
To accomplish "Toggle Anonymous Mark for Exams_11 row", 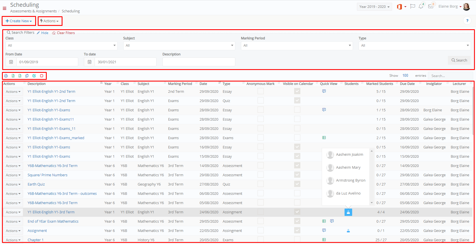I will [261, 128].
